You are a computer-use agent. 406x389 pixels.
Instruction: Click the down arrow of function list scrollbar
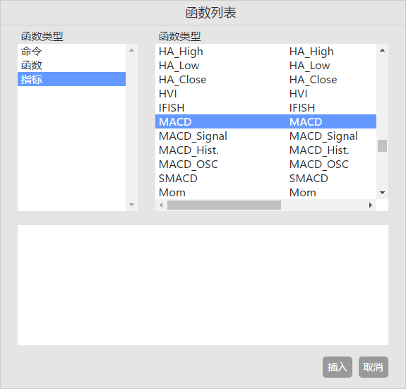[x=382, y=193]
